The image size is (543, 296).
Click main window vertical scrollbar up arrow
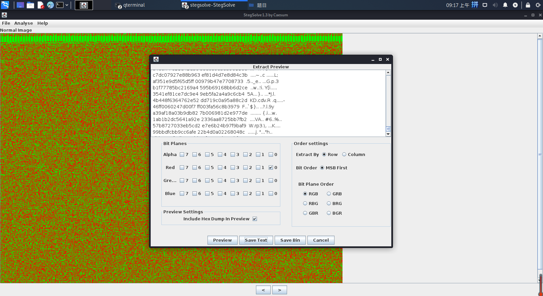coord(540,36)
